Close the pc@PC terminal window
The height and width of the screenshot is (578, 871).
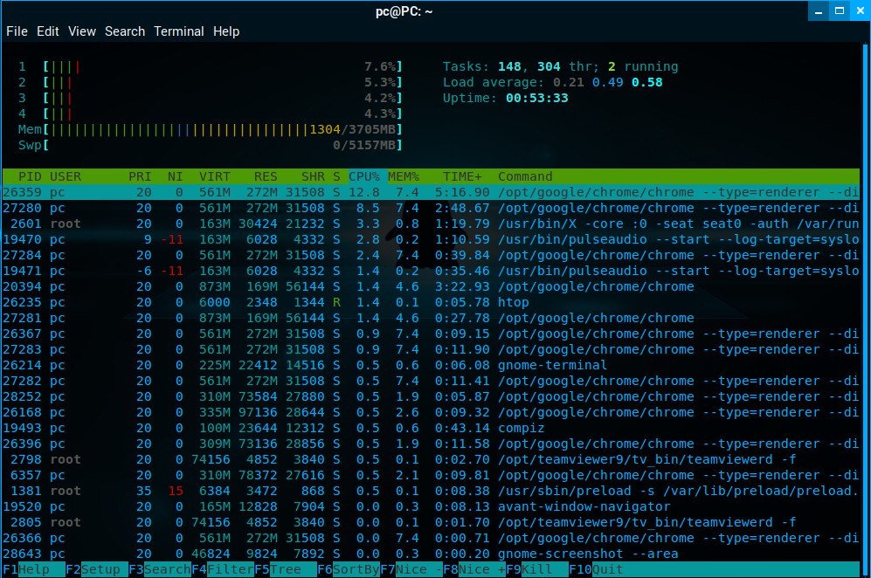861,11
